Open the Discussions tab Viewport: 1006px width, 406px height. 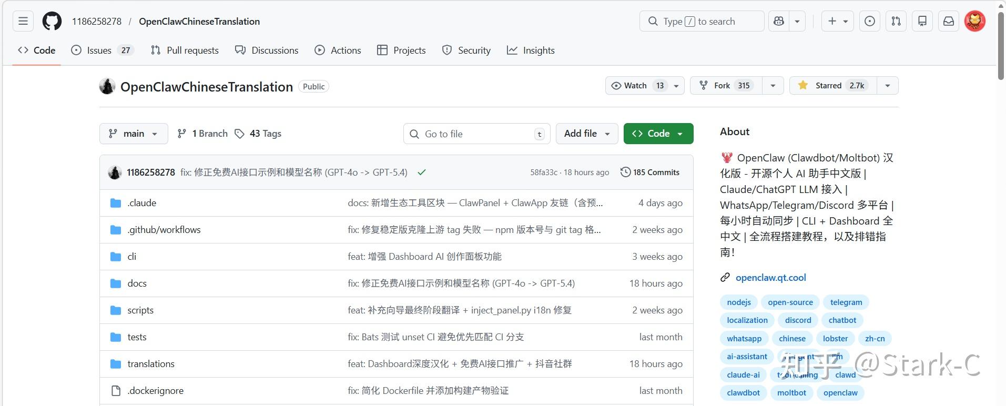coord(267,50)
